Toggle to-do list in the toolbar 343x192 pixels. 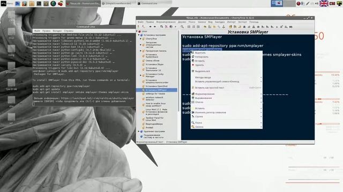(x=198, y=27)
